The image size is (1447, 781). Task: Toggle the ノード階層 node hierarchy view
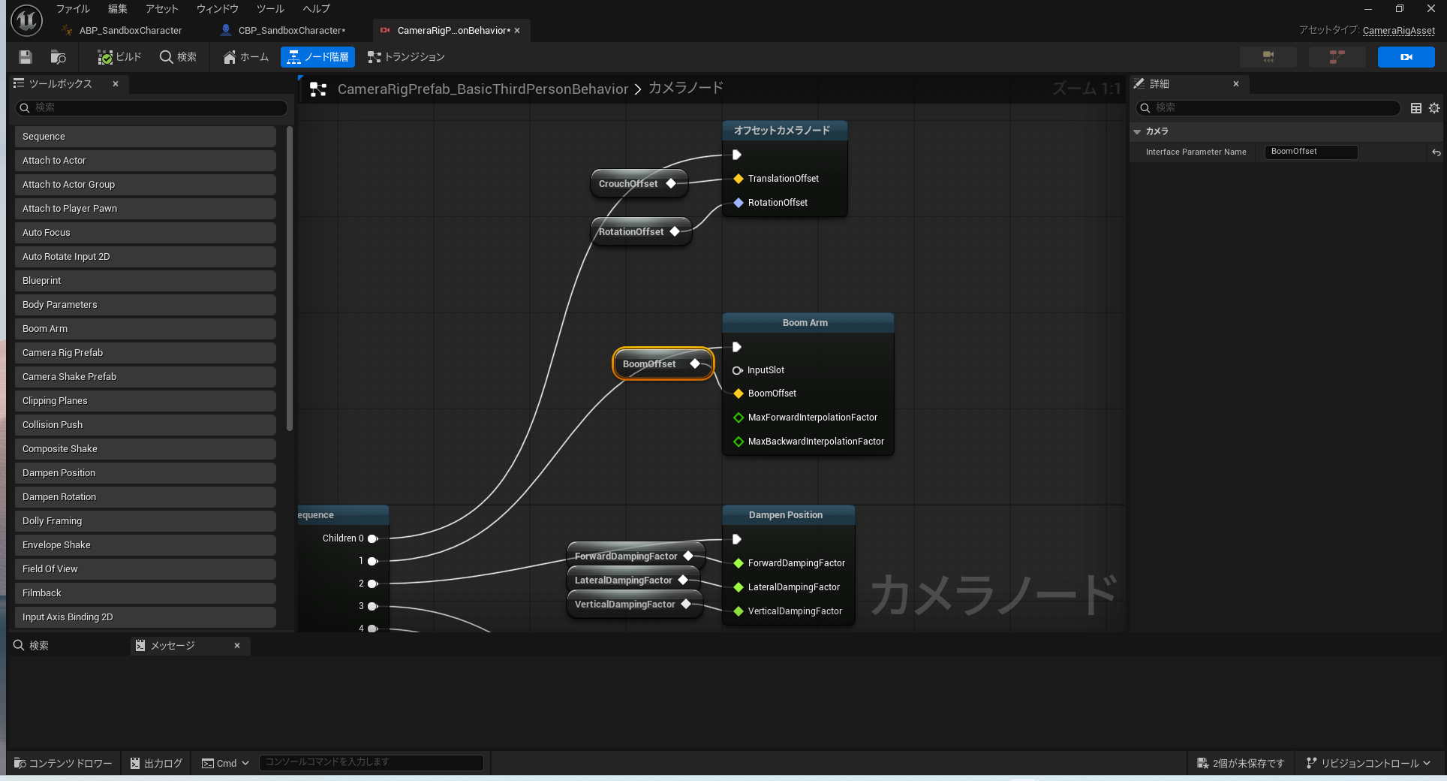pyautogui.click(x=318, y=57)
